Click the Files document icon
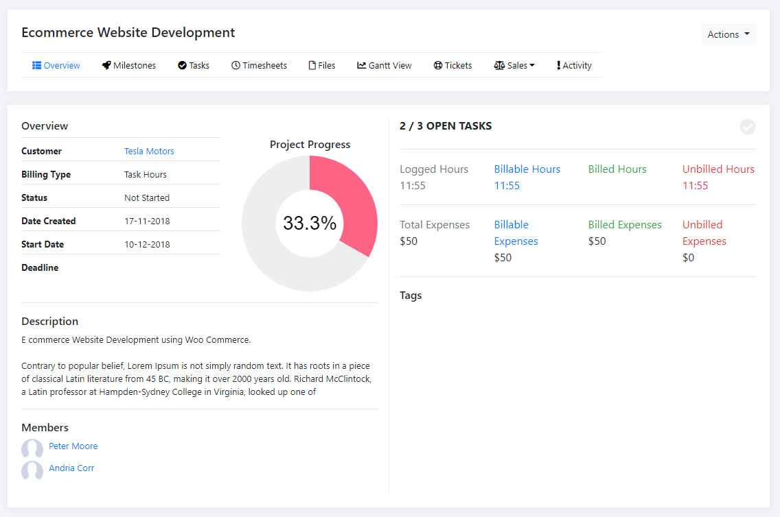The width and height of the screenshot is (780, 517). 312,66
